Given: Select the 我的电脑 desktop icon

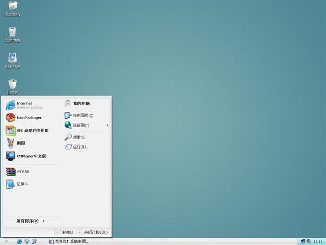Looking at the screenshot, I should [x=12, y=35].
